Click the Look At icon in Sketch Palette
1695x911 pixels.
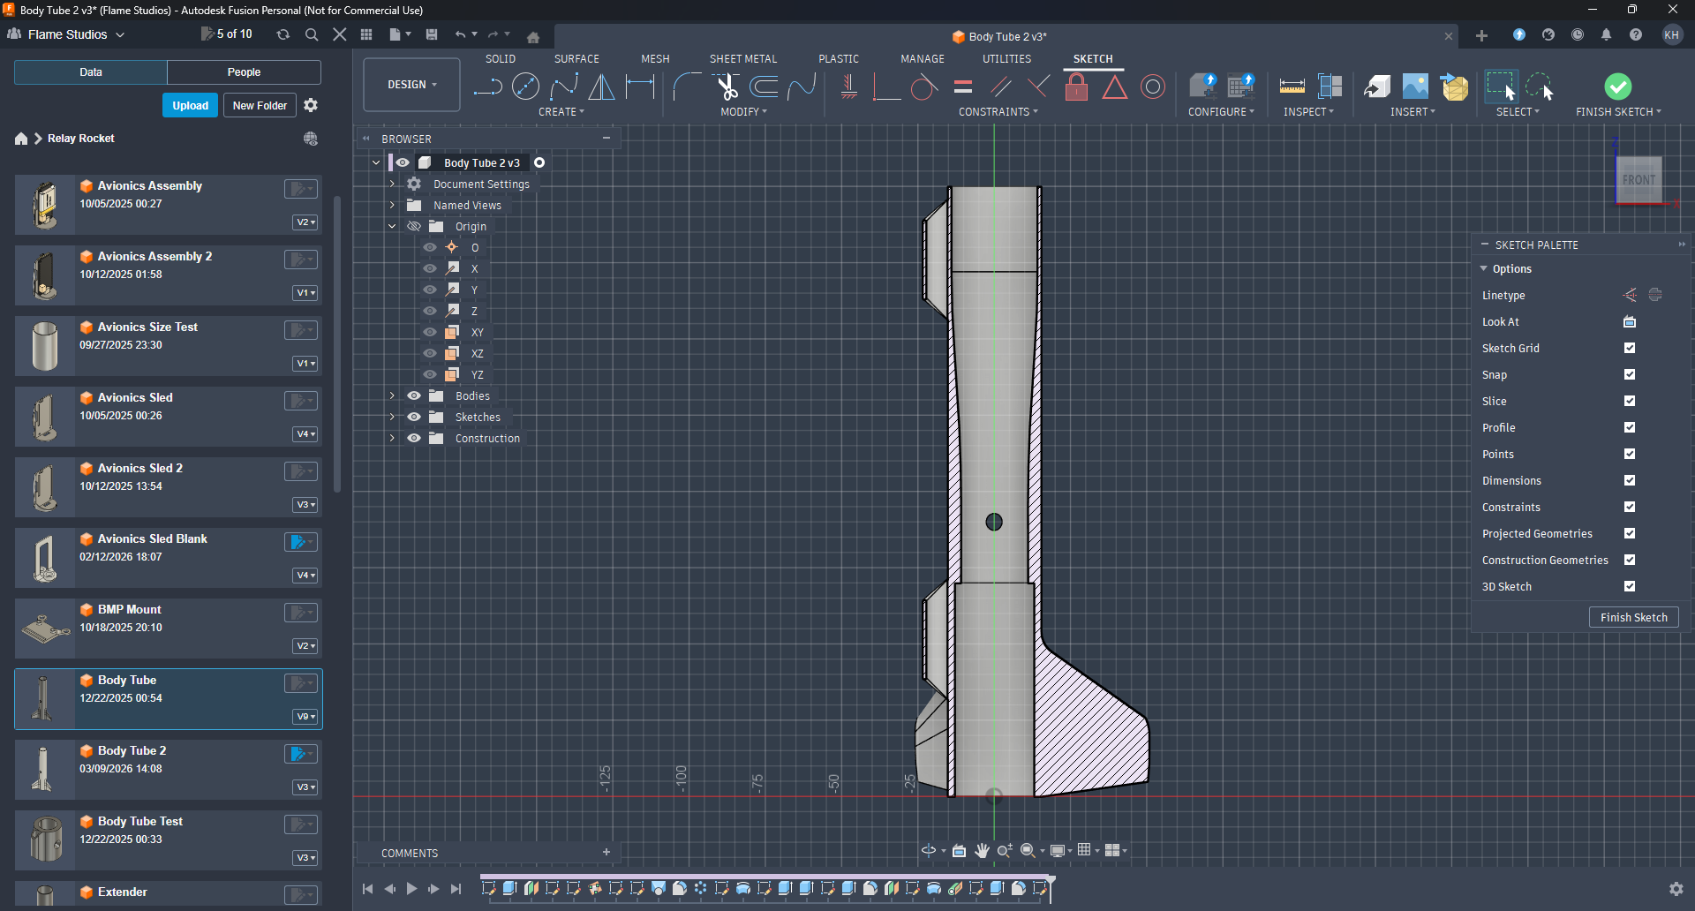point(1630,322)
